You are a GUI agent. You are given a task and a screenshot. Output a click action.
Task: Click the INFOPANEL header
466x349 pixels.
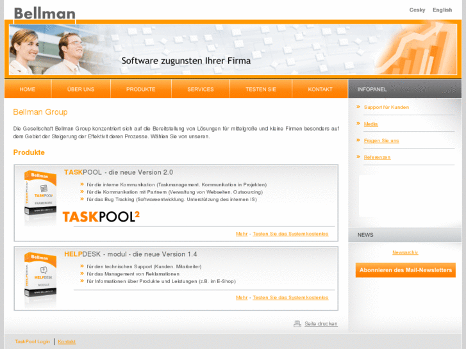tap(404, 89)
